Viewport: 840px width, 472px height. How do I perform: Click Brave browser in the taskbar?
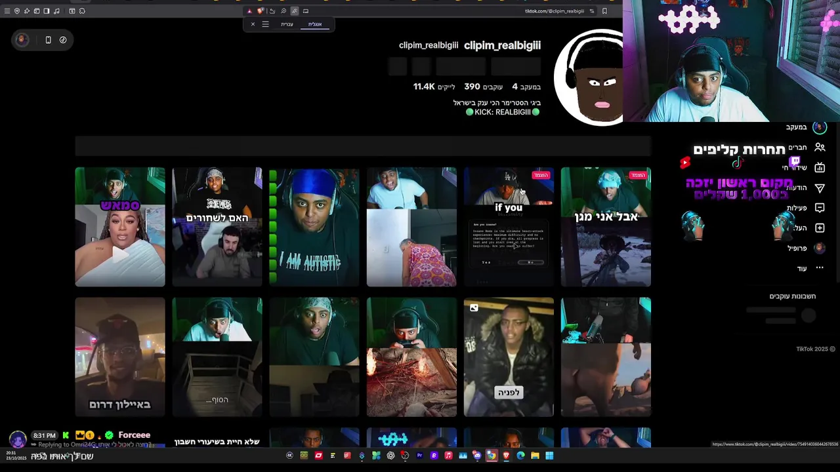[x=506, y=456]
